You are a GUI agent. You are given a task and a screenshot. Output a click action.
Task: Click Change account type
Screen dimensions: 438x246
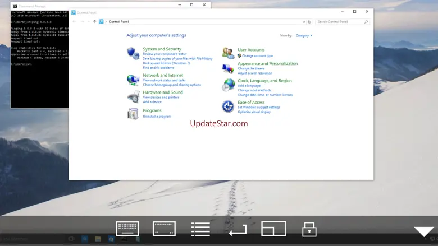[257, 56]
